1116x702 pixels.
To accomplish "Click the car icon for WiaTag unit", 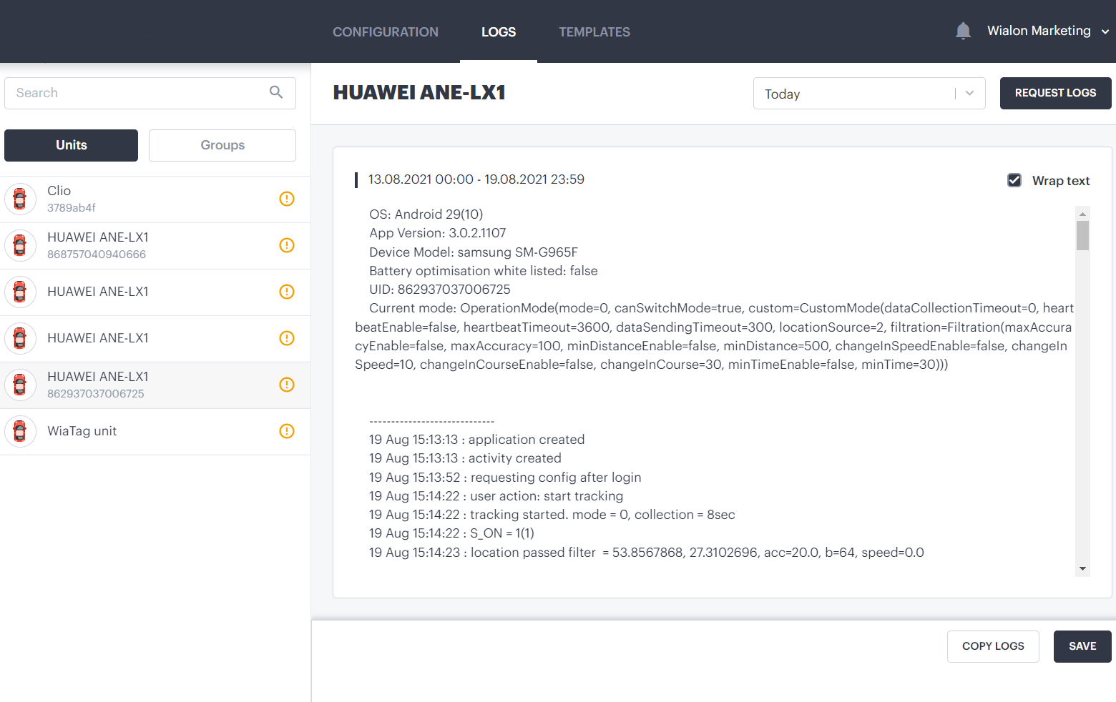I will click(20, 431).
